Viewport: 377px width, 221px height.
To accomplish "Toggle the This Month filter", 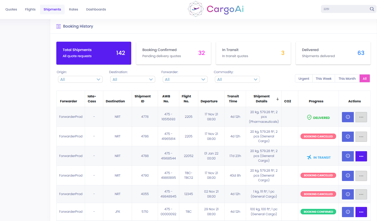I will pyautogui.click(x=347, y=79).
